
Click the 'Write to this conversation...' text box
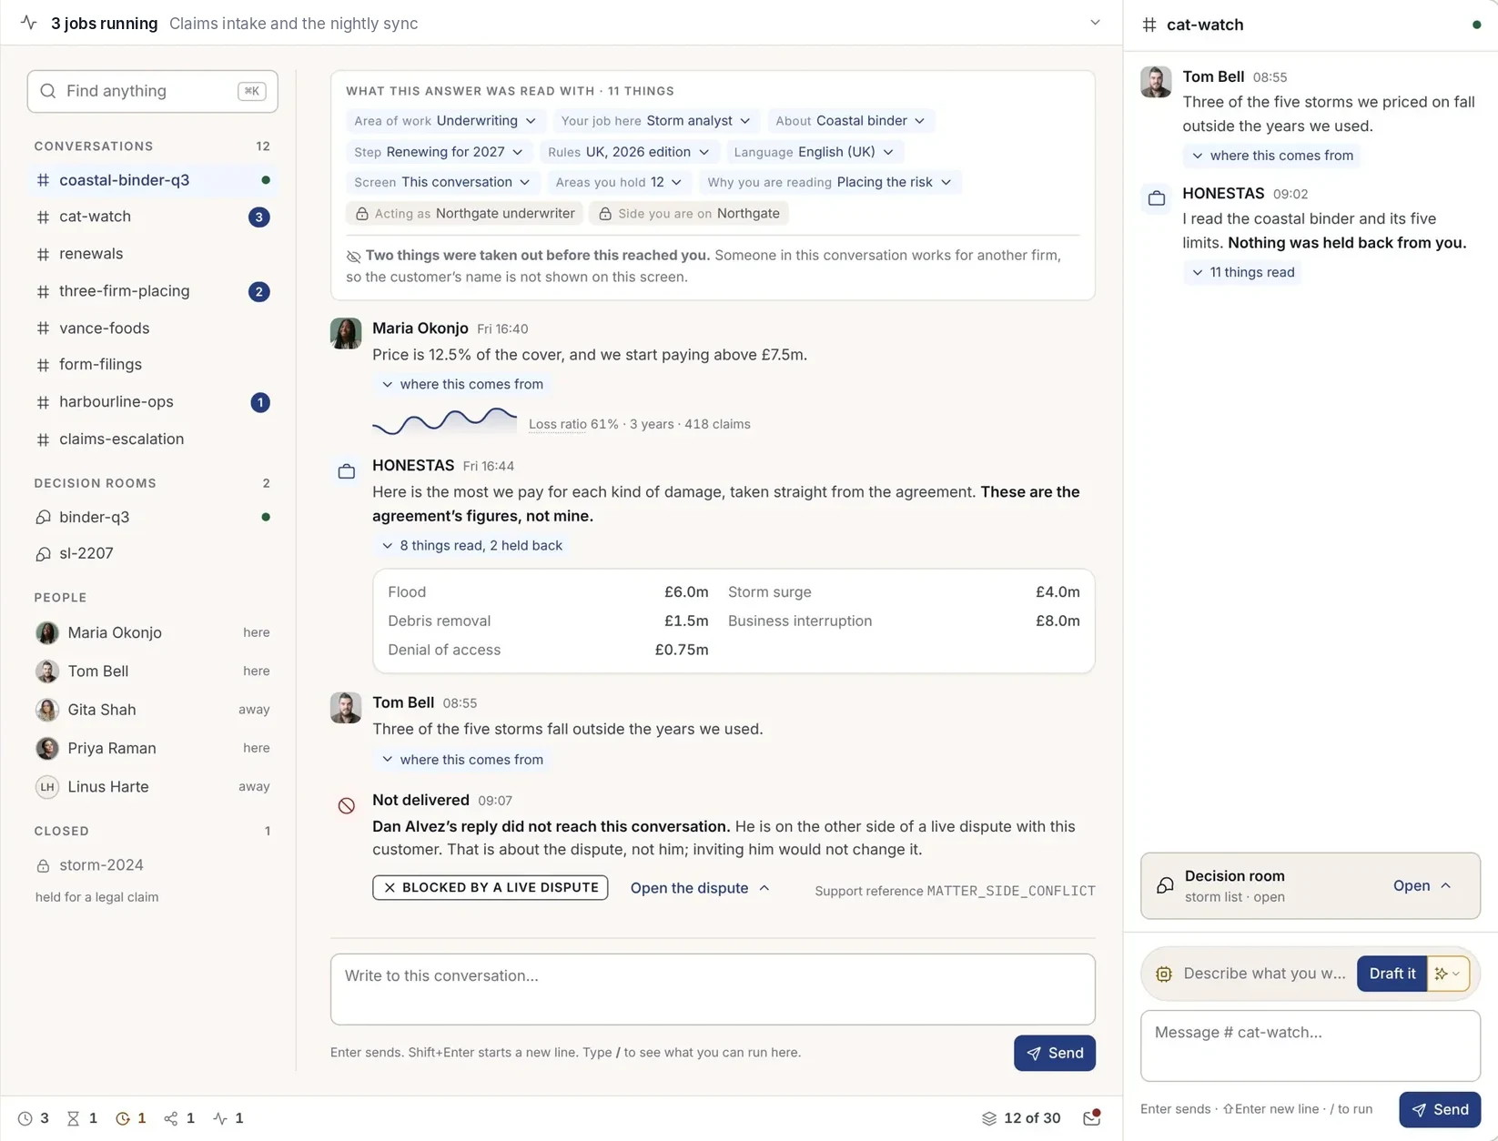[713, 989]
